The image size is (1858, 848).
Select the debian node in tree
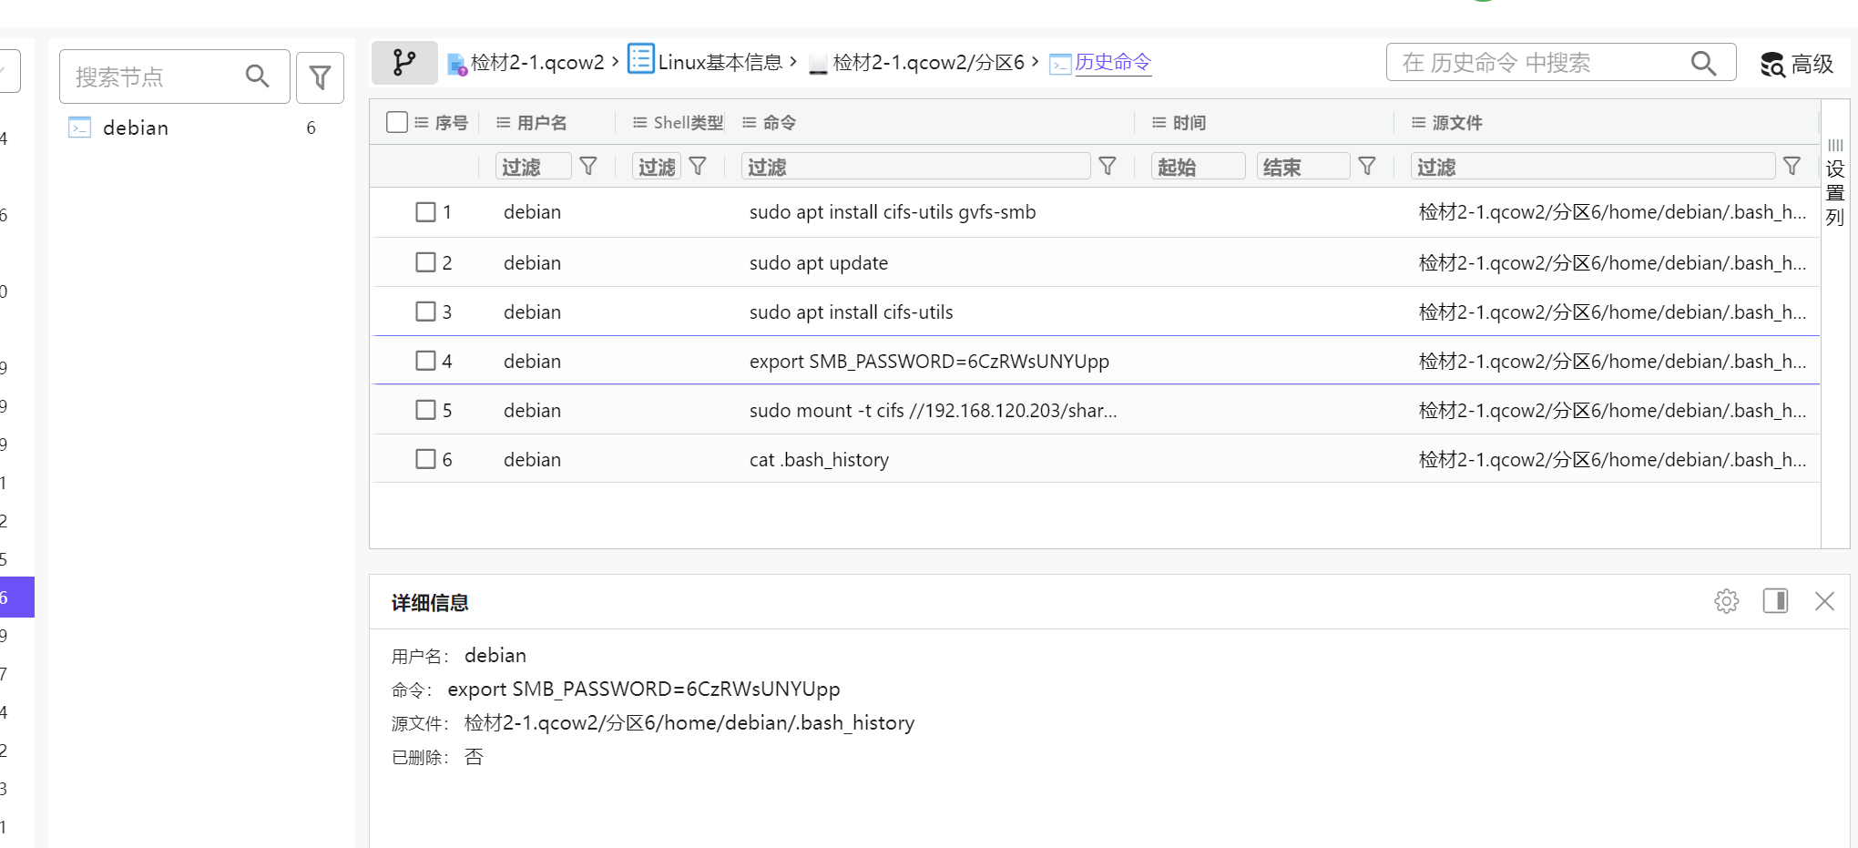pyautogui.click(x=136, y=128)
